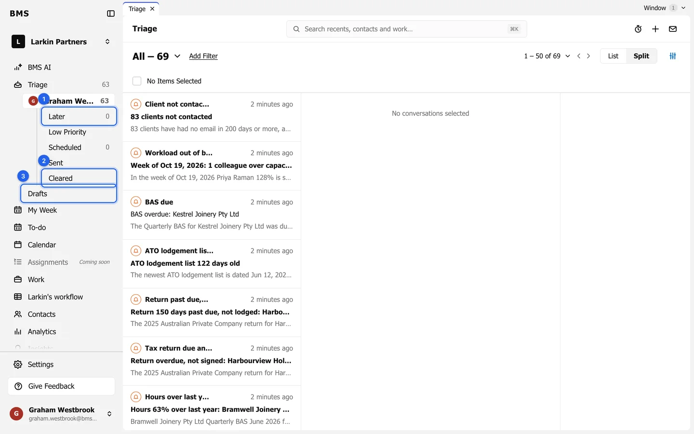This screenshot has width=694, height=434.
Task: Open To-do in the sidebar
Action: (x=62, y=227)
